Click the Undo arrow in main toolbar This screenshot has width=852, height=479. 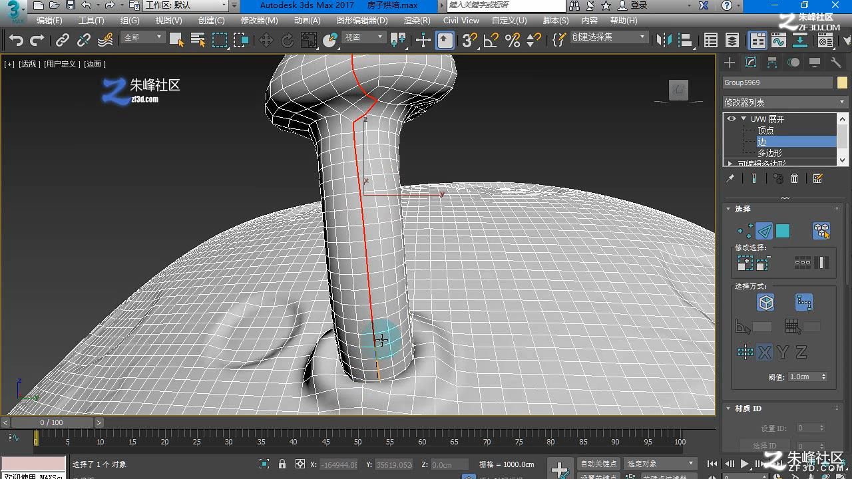pos(16,41)
